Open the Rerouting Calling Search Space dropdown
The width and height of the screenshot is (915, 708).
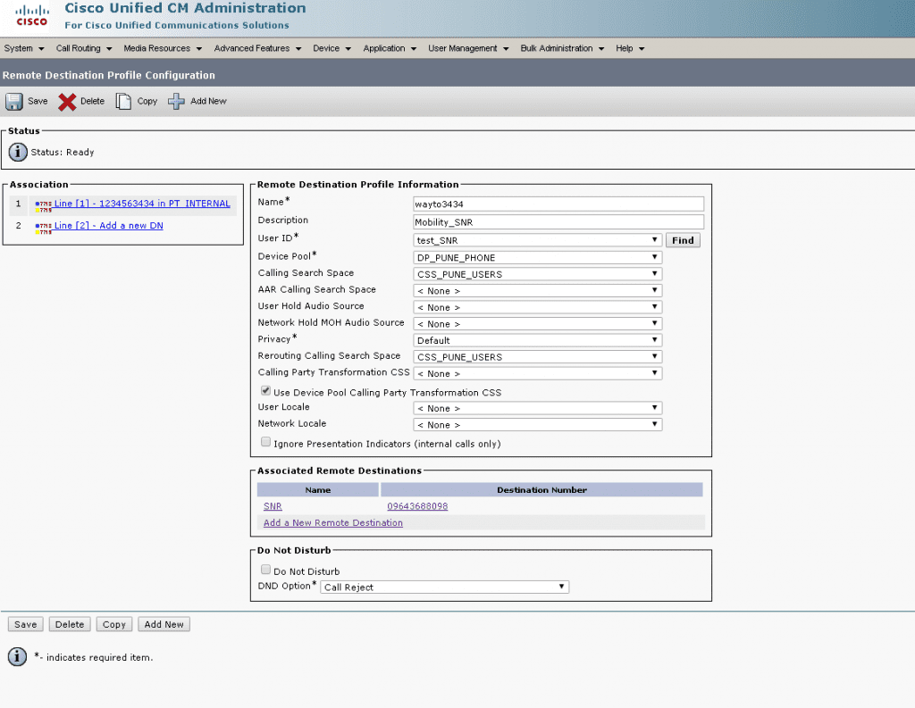[x=655, y=356]
